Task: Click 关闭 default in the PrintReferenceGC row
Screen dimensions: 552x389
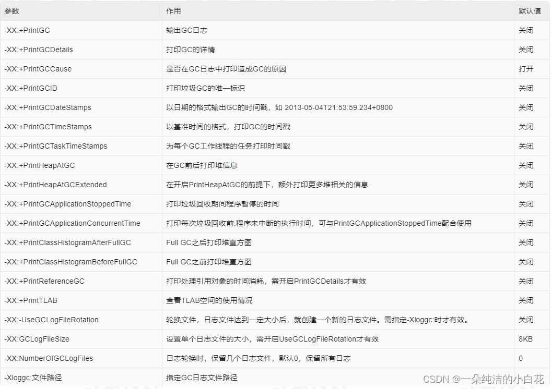Action: pyautogui.click(x=526, y=282)
